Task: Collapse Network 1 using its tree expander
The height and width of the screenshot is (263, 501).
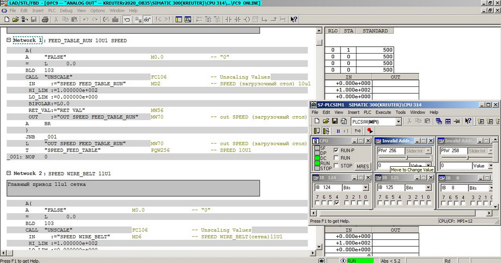Action: (x=8, y=41)
